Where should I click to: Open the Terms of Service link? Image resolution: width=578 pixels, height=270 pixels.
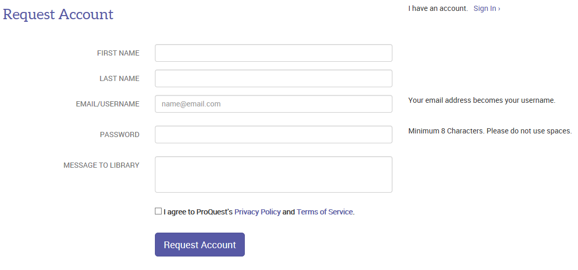point(324,212)
